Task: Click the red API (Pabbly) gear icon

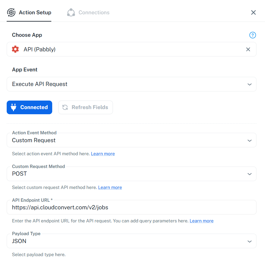Action: click(15, 49)
